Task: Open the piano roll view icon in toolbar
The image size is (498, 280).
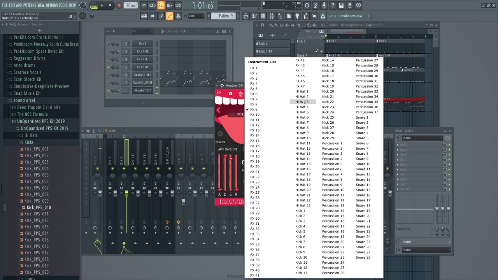Action: [254, 16]
